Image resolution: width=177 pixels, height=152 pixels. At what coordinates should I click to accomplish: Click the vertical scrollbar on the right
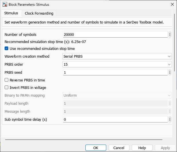tap(174, 43)
